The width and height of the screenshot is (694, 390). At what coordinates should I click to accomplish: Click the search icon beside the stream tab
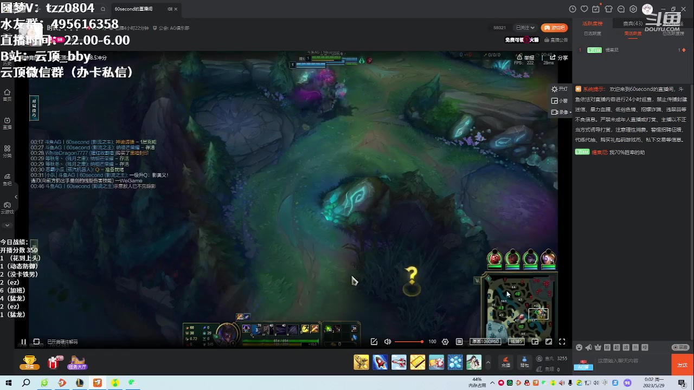(103, 9)
